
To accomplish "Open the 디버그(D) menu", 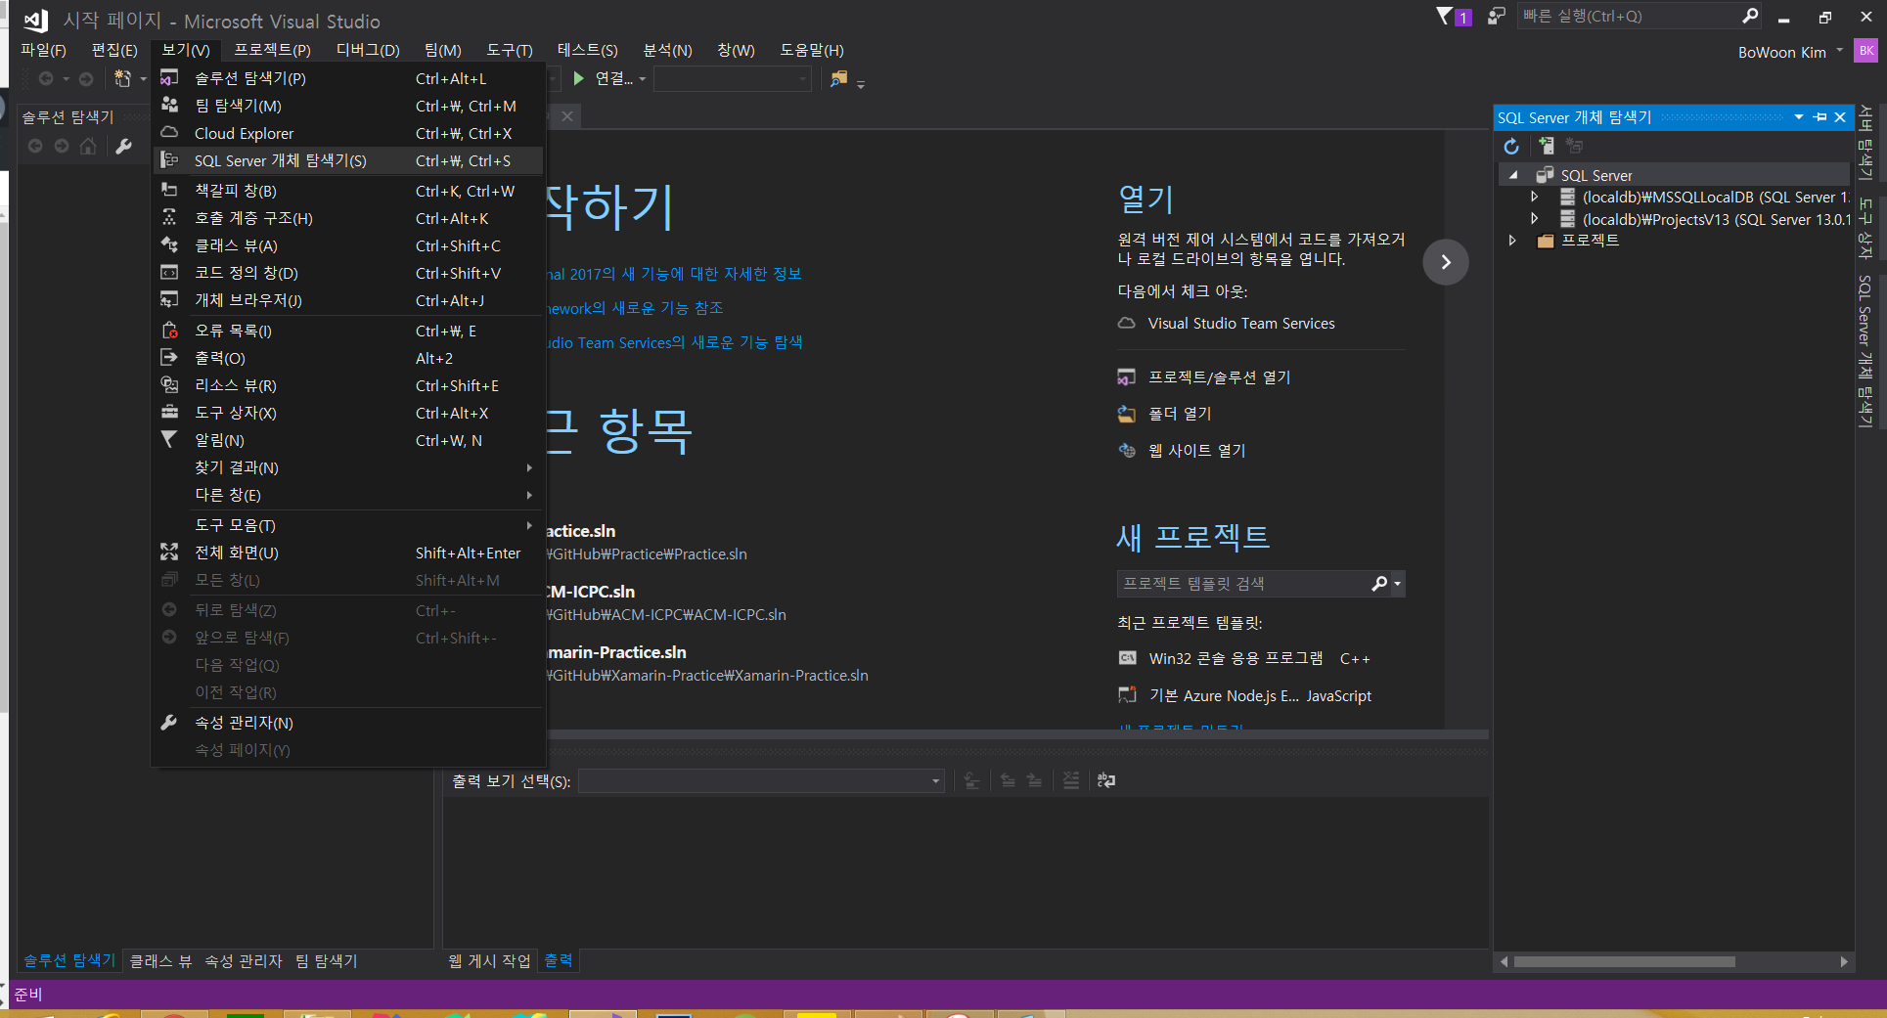I will click(368, 50).
